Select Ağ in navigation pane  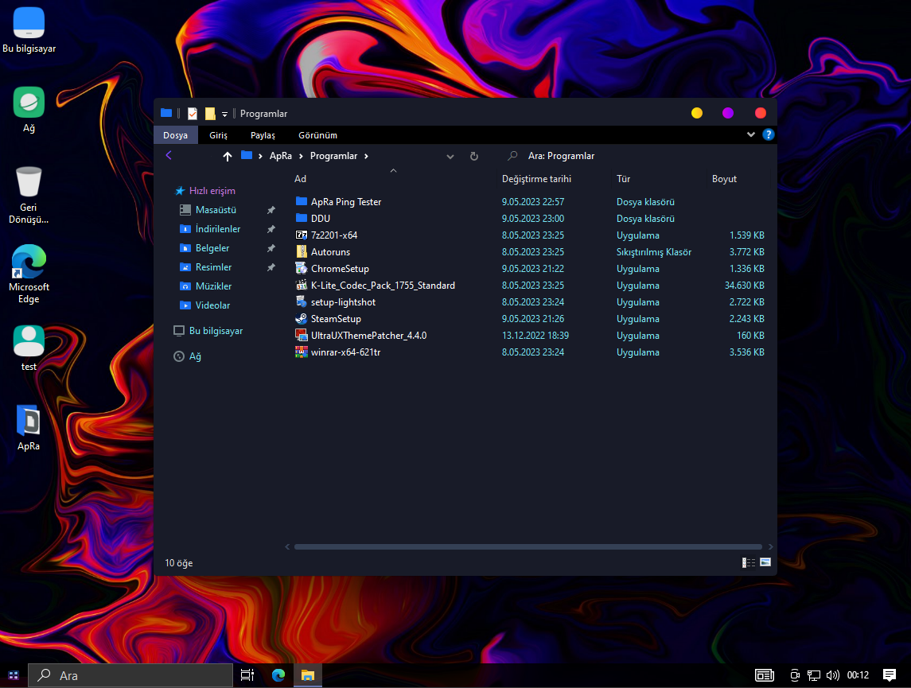[195, 356]
